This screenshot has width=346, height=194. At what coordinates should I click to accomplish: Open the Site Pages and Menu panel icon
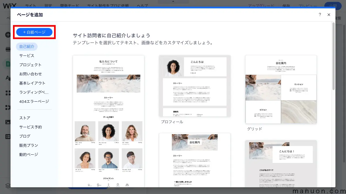[8, 49]
